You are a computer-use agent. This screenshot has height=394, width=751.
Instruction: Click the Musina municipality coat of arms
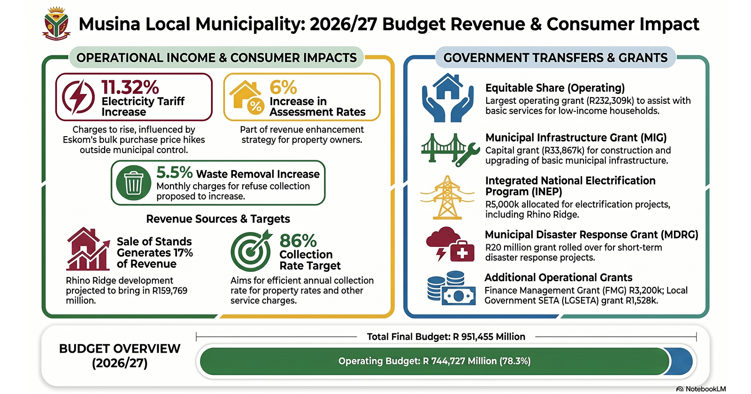point(56,23)
